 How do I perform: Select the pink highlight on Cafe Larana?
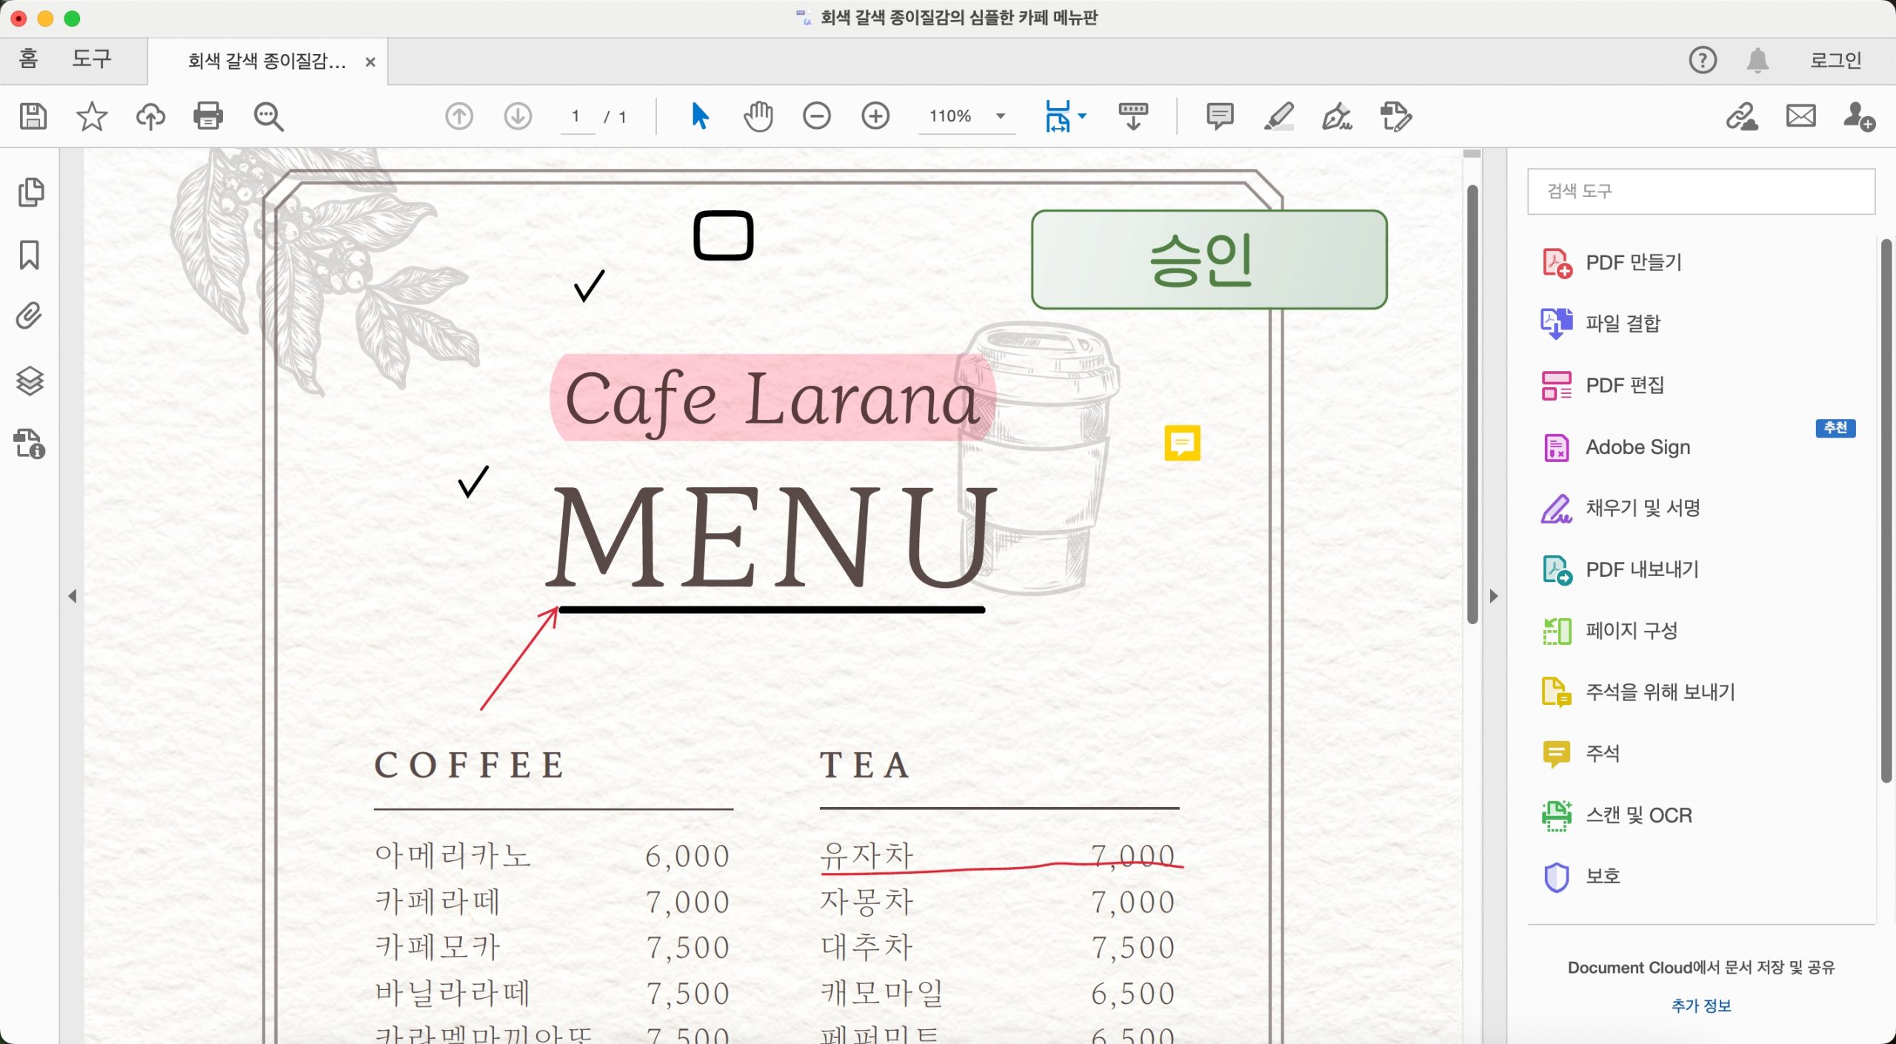click(x=772, y=398)
